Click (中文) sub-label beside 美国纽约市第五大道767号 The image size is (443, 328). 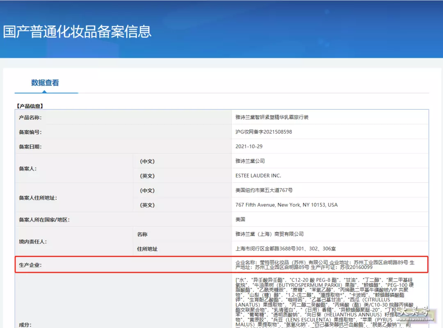click(x=147, y=191)
